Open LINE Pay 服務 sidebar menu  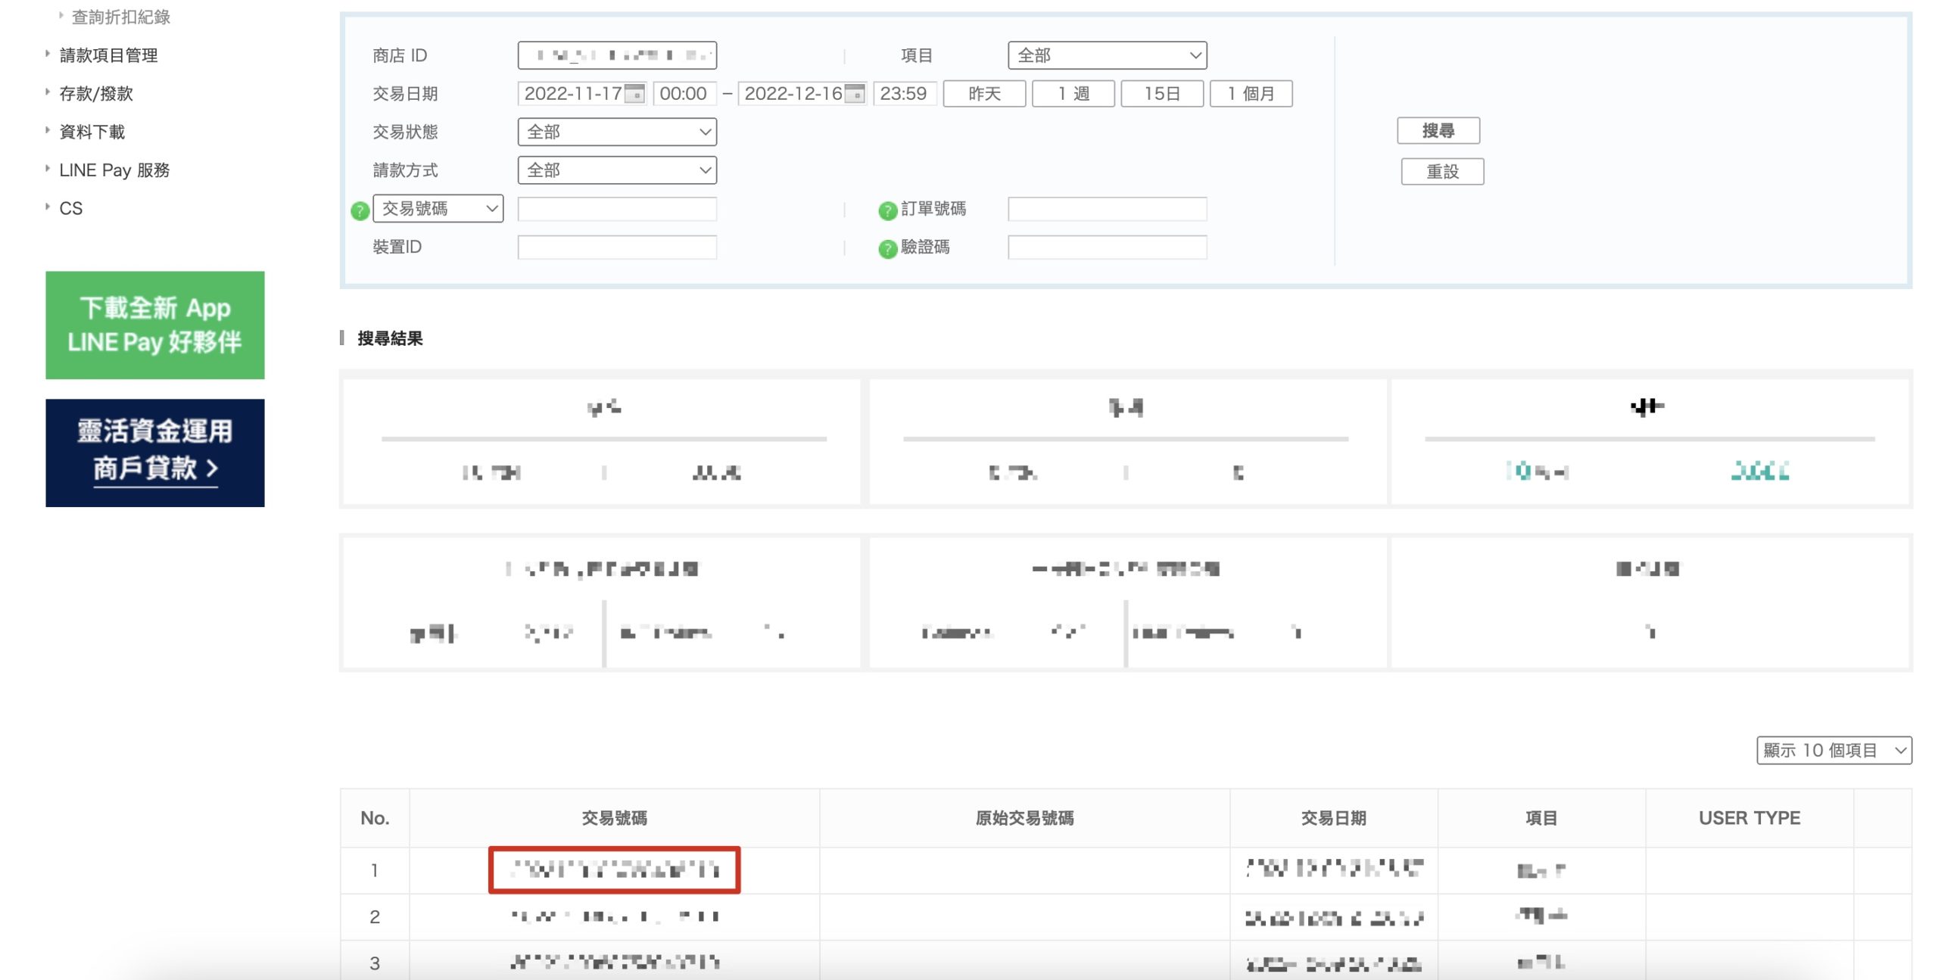(x=114, y=170)
